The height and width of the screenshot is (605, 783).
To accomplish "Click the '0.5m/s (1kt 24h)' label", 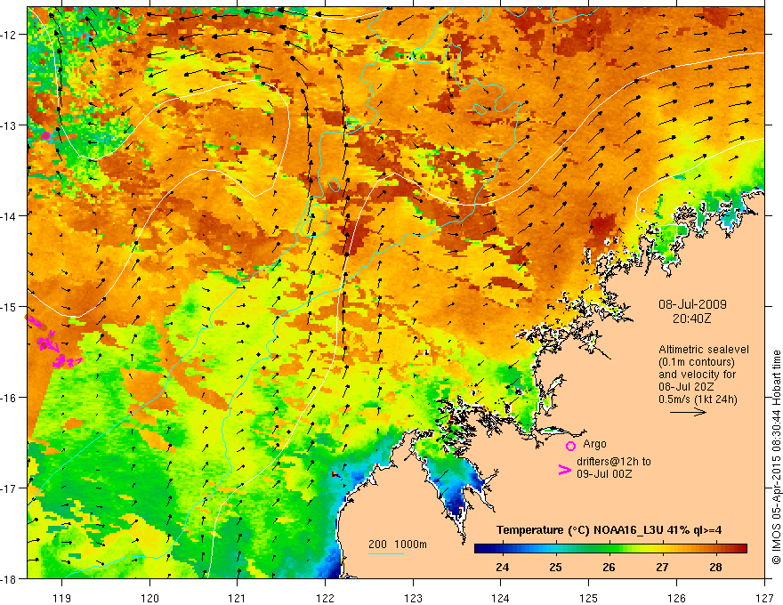I will 698,399.
